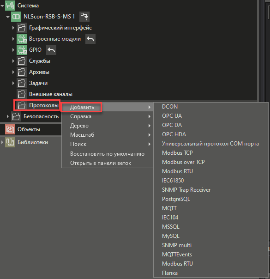Image resolution: width=270 pixels, height=279 pixels.
Task: Add an OPC HDA protocol
Action: [x=211, y=134]
